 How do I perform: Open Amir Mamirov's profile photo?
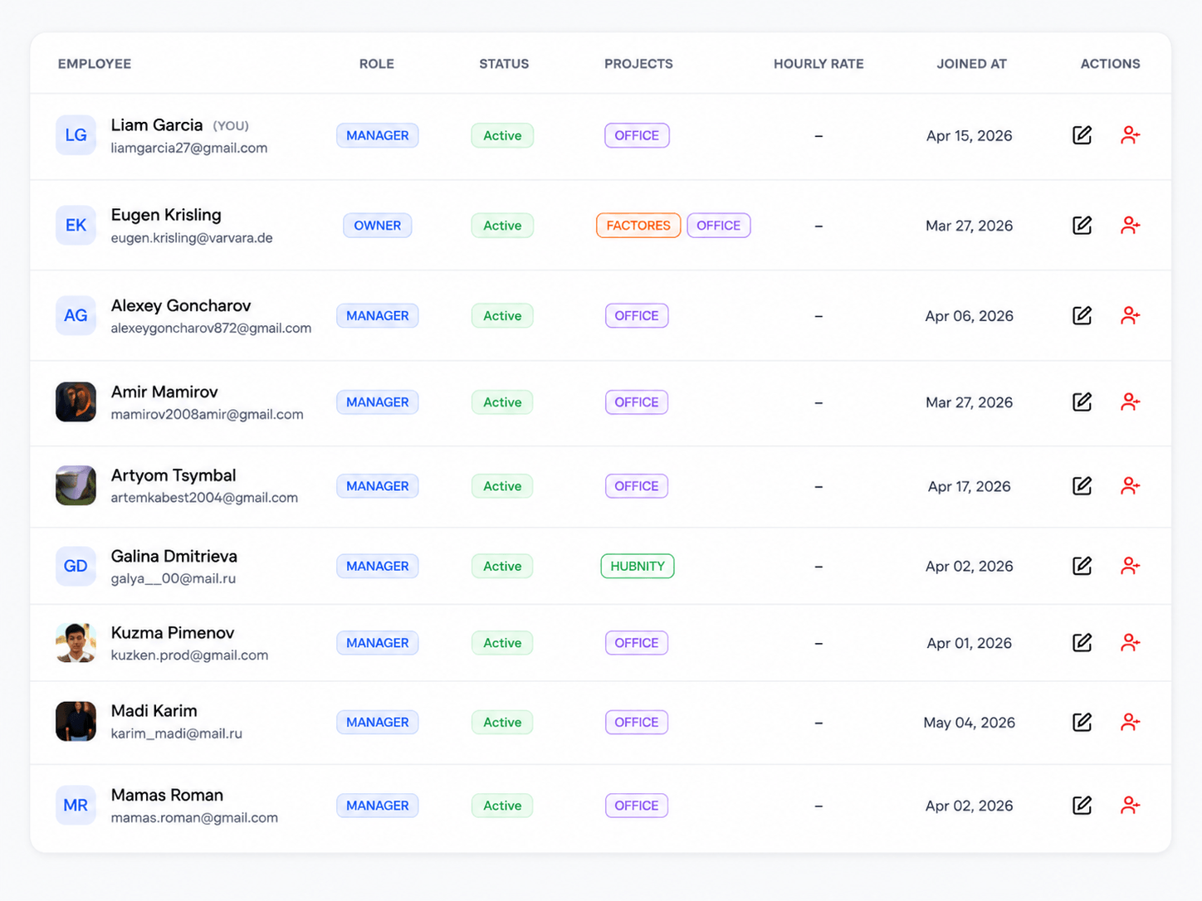[x=76, y=402]
